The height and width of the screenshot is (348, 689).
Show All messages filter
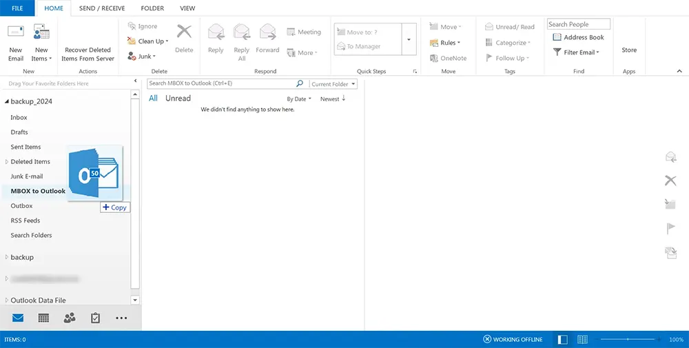click(153, 99)
